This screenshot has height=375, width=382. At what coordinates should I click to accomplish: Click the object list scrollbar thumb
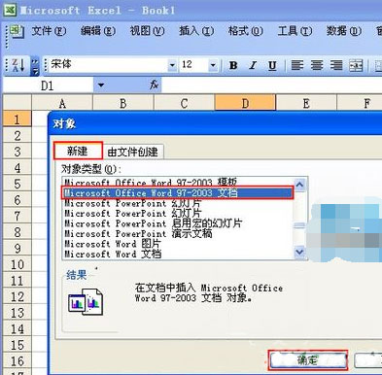[x=299, y=225]
